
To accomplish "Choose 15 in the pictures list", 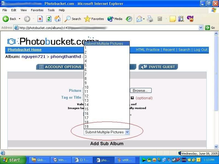I will [107, 109].
